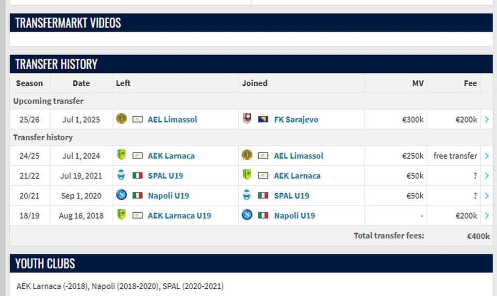
Task: Expand details arrow for 24/25 transfer
Action: click(487, 156)
